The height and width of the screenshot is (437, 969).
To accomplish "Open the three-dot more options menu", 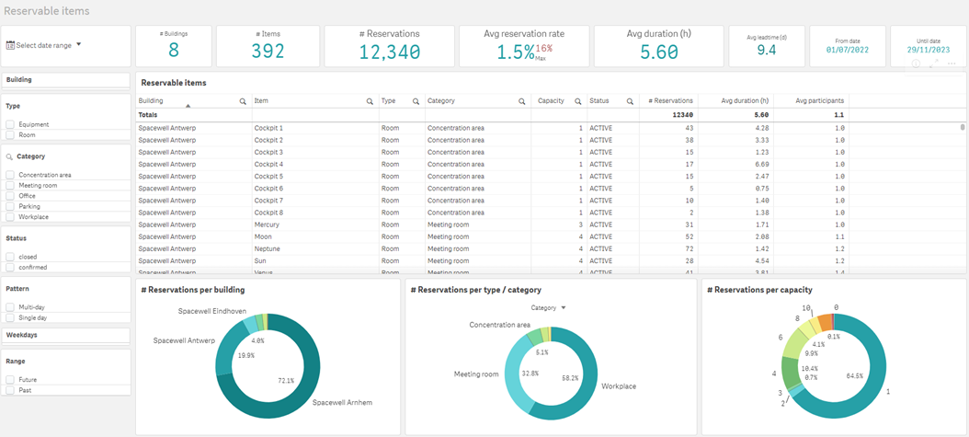I will pyautogui.click(x=952, y=63).
